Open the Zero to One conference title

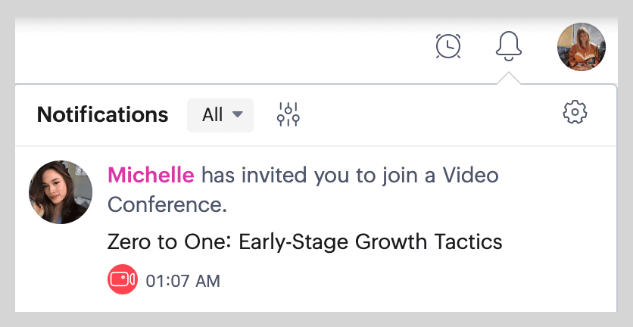pos(305,242)
